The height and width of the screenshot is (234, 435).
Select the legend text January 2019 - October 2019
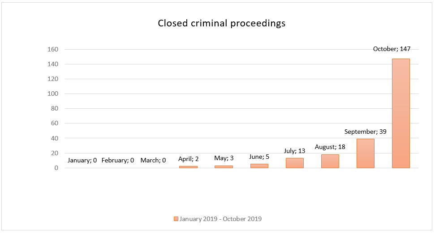[x=220, y=219]
